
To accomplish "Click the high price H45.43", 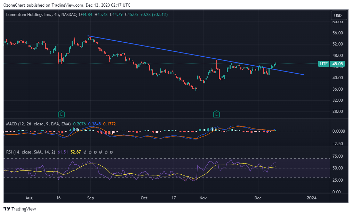I will (x=101, y=15).
